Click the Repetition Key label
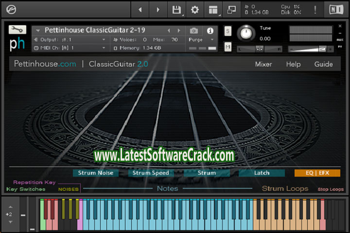Viewport: 350px width, 233px height. pyautogui.click(x=34, y=183)
